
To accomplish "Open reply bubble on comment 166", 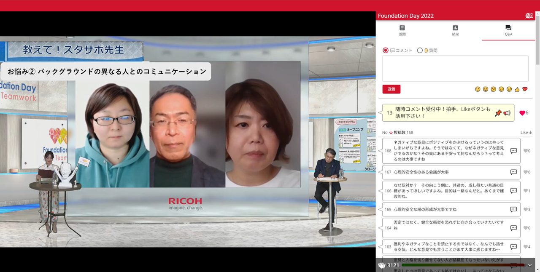I will 513,191.
